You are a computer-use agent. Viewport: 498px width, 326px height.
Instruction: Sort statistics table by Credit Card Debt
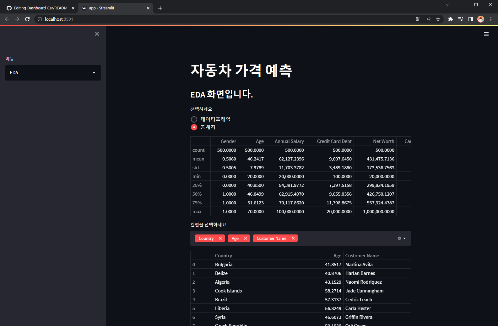point(330,141)
